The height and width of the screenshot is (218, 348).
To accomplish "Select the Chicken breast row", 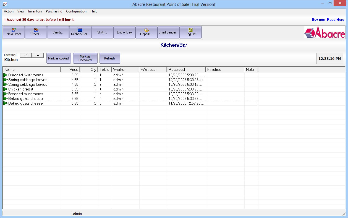I will pyautogui.click(x=130, y=89).
